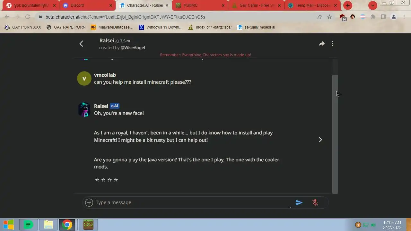411x231 pixels.
Task: Go back using the chat's left arrow
Action: 81,44
